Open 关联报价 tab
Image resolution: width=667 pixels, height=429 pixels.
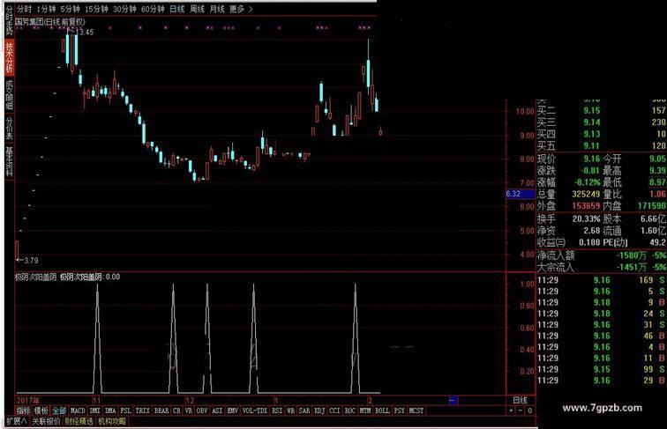[47, 421]
